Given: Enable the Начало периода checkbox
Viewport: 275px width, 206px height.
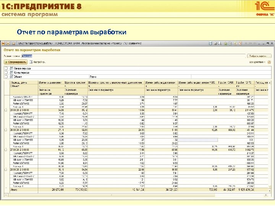Looking at the screenshot, I should coord(6,68).
